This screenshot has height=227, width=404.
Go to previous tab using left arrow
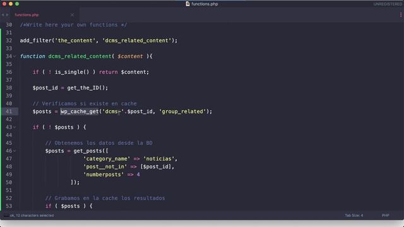(x=3, y=15)
